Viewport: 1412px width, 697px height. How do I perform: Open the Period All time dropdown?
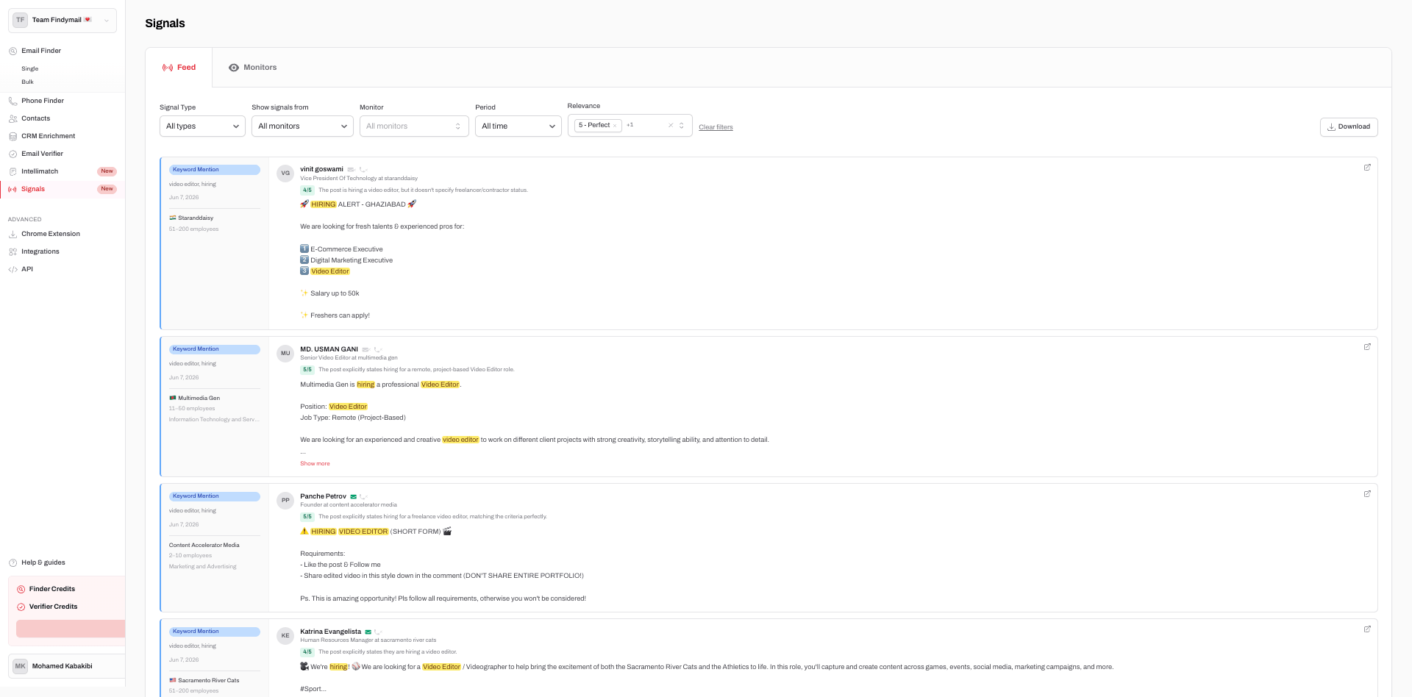point(518,126)
